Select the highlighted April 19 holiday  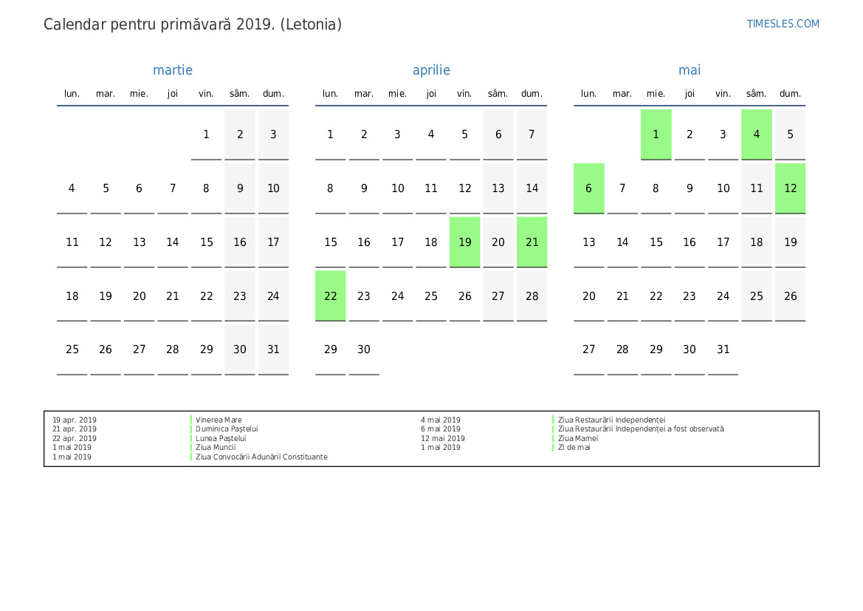coord(464,242)
